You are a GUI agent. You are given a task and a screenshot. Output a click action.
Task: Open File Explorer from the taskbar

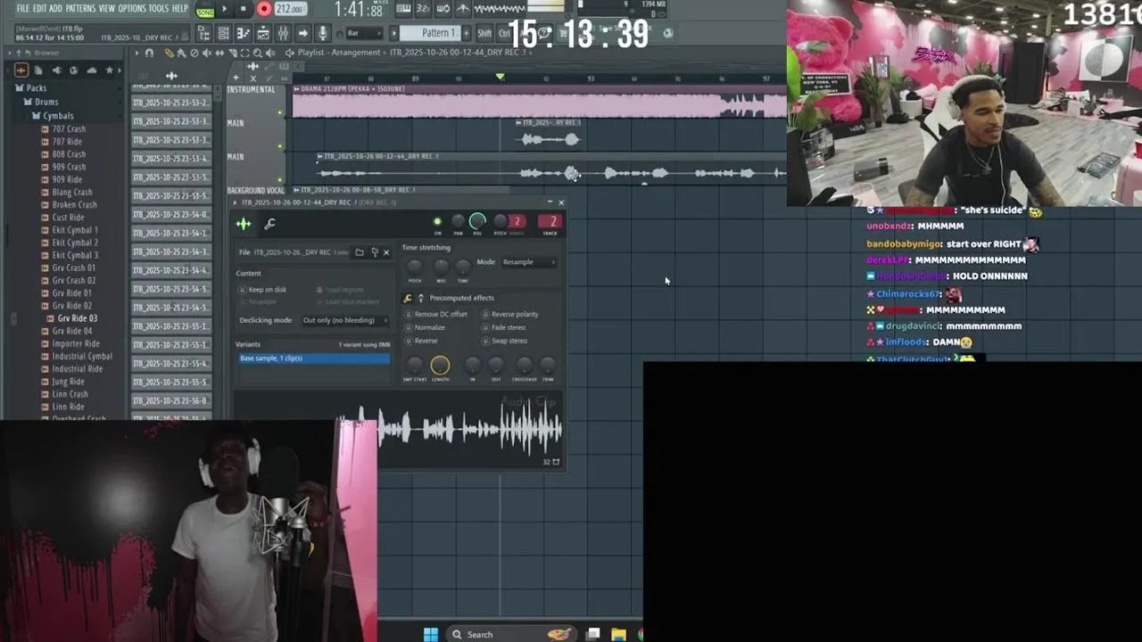click(618, 635)
